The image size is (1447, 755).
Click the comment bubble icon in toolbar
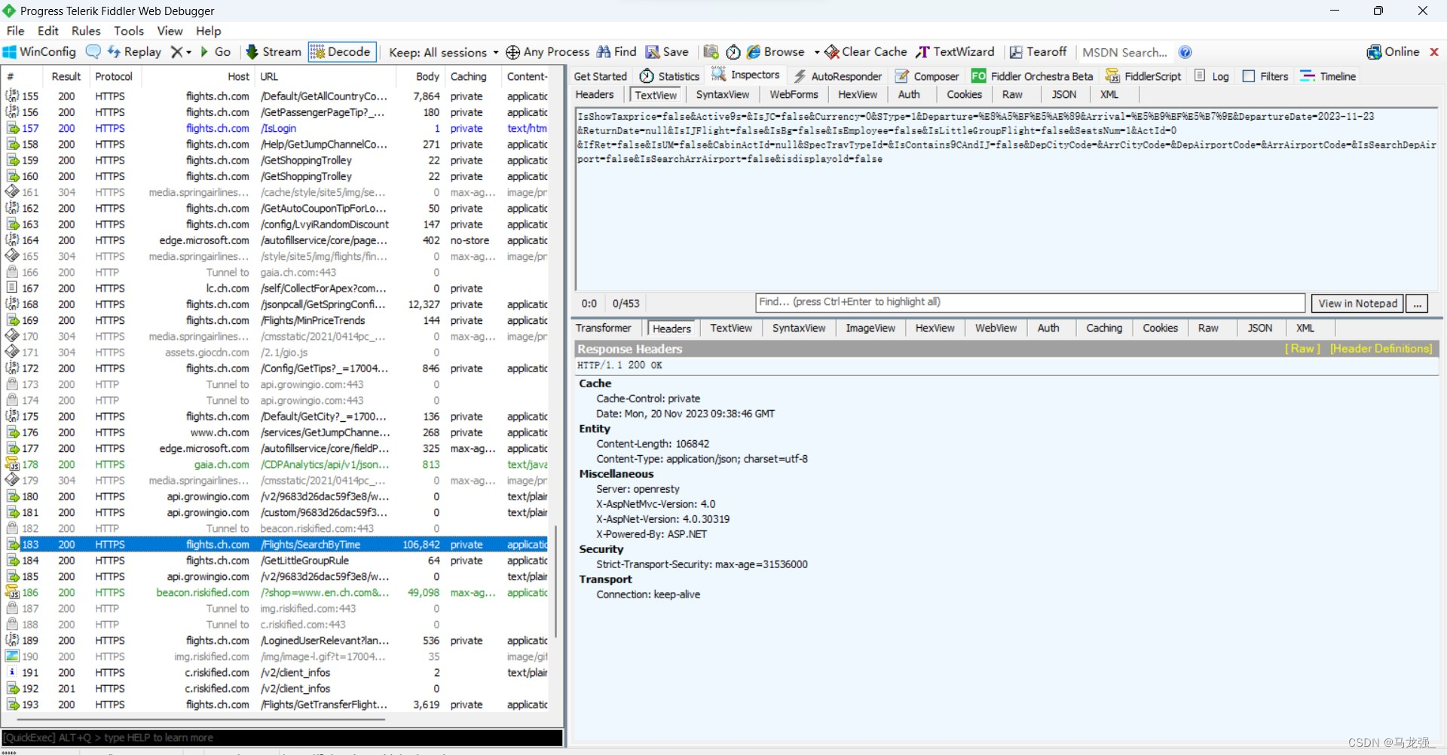(x=93, y=52)
